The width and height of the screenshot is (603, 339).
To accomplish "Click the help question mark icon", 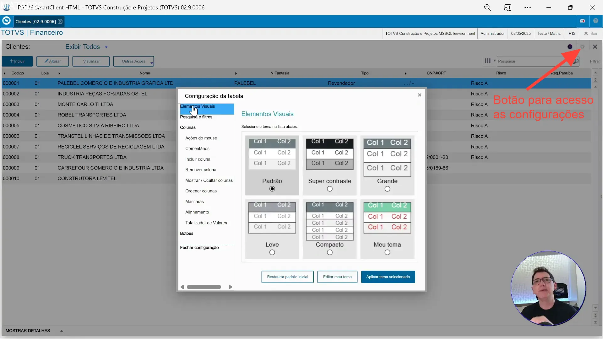I will click(x=596, y=21).
